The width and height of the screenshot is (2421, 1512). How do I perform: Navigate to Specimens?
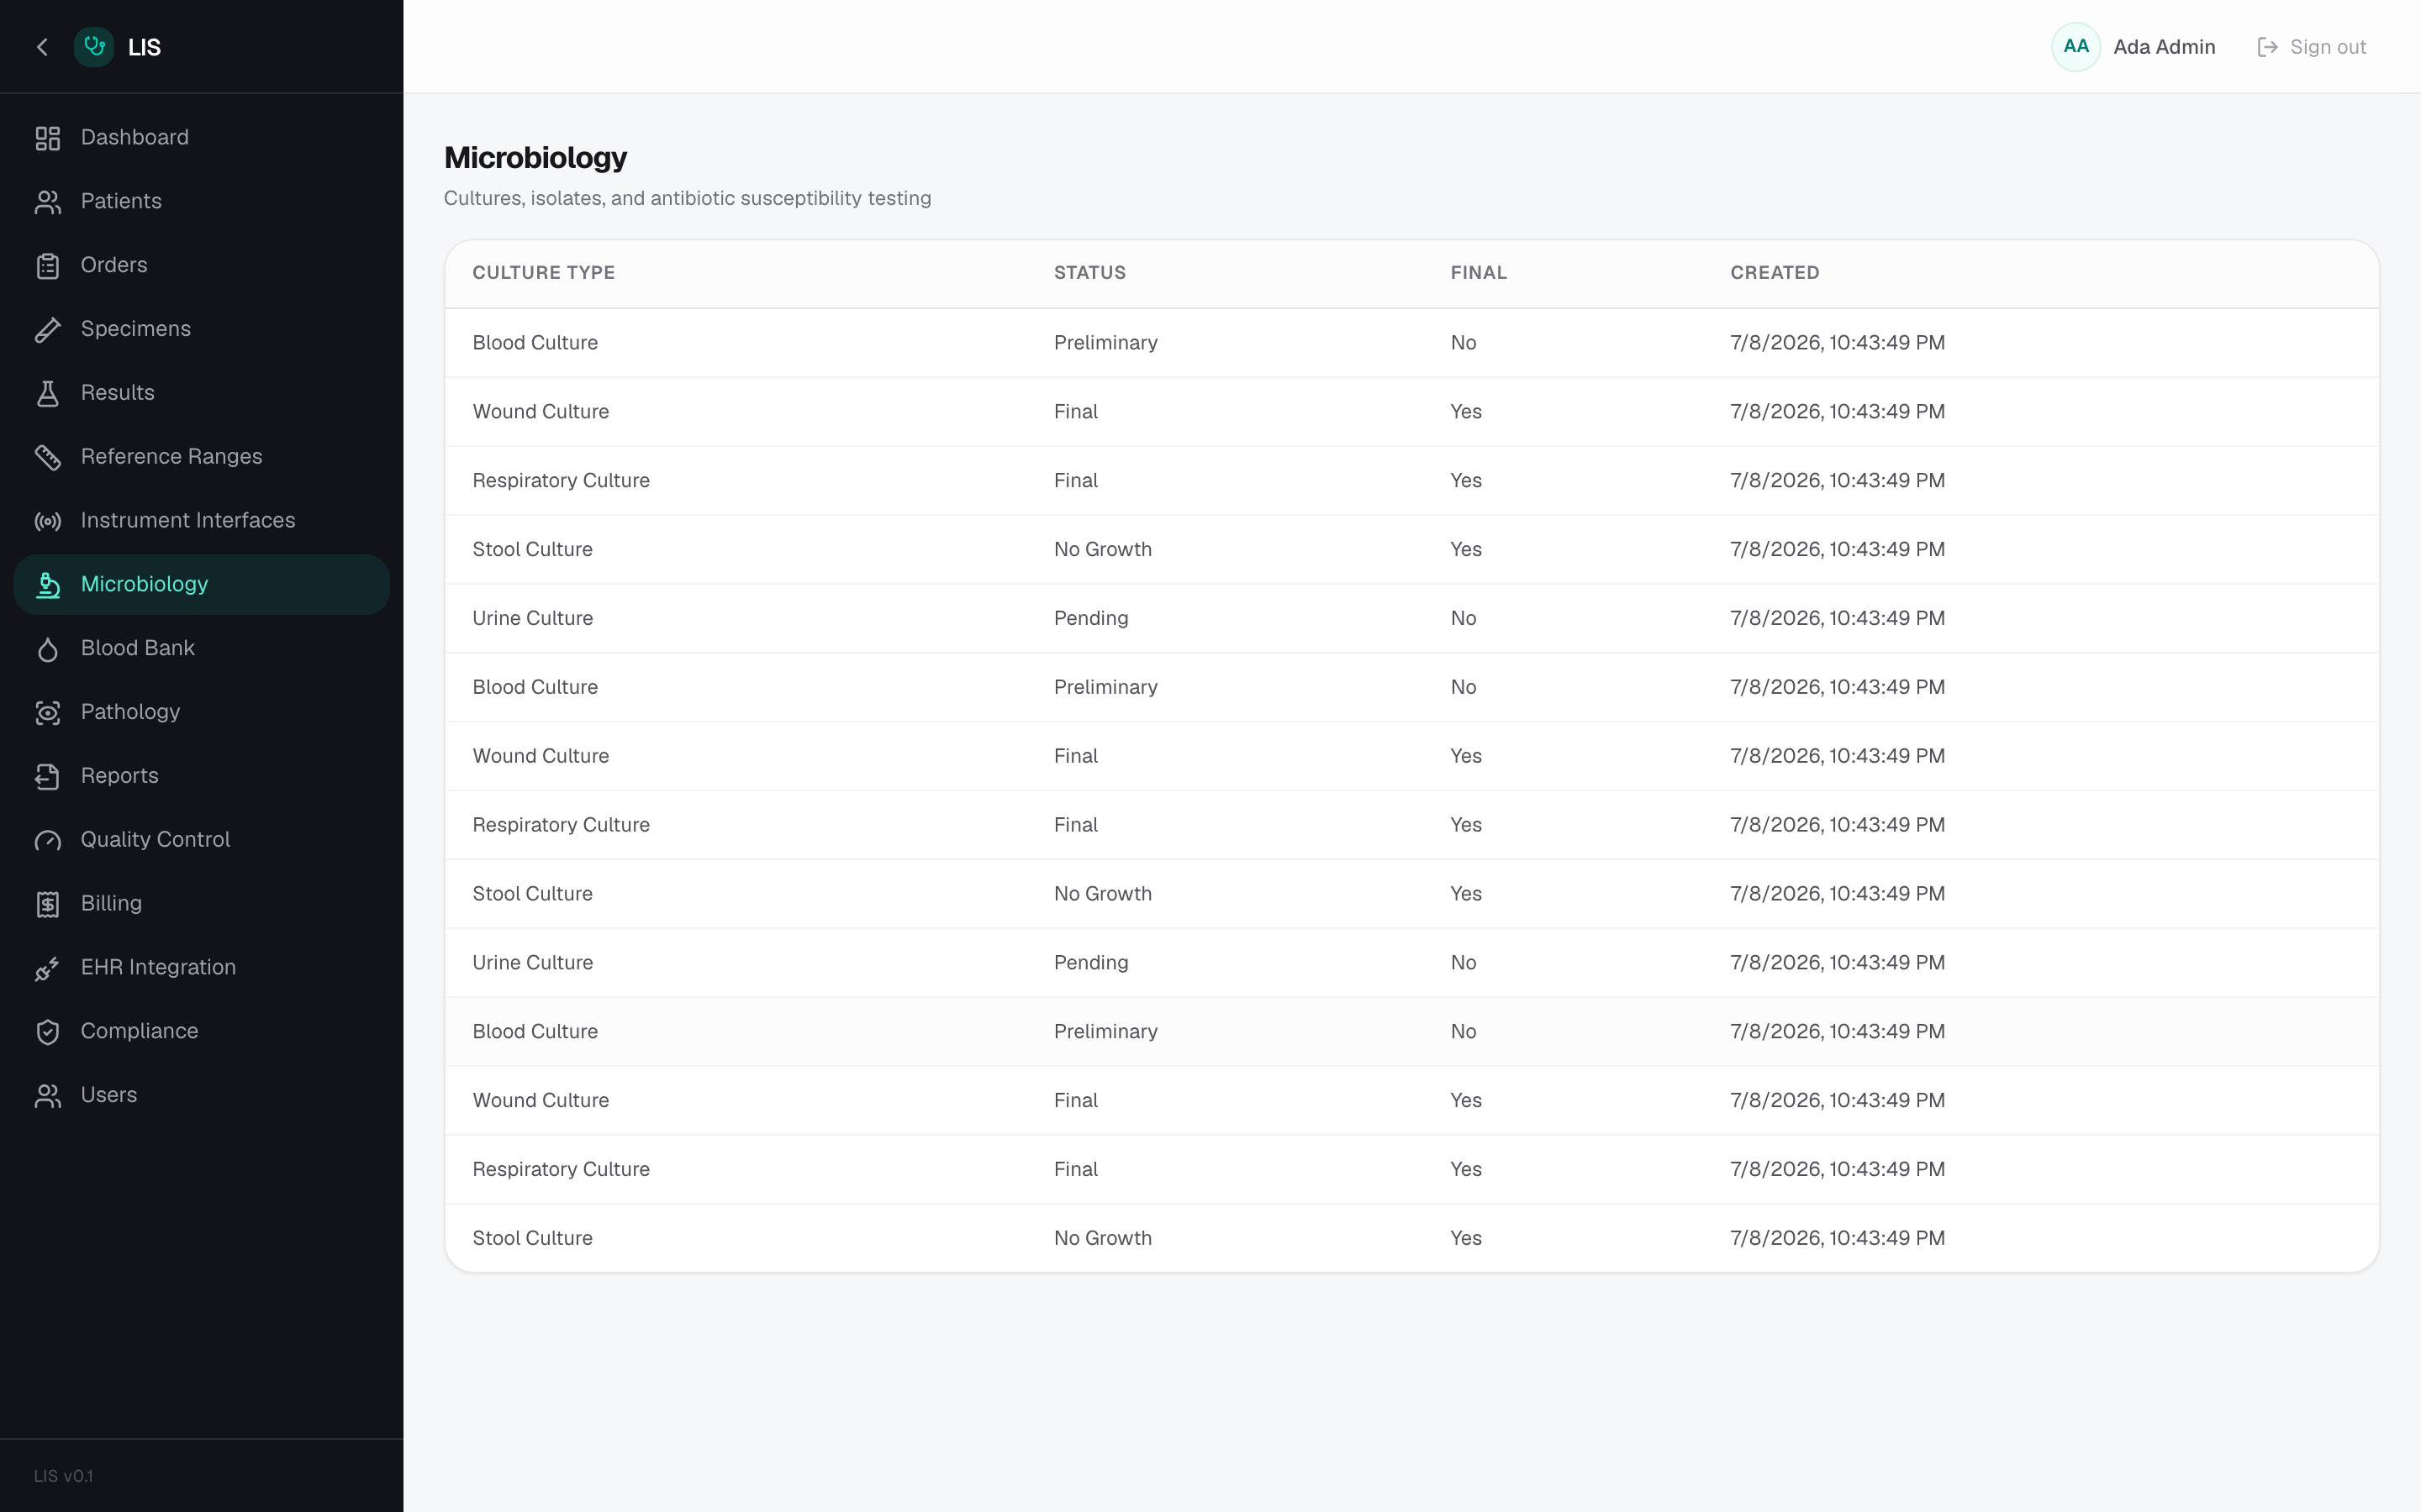tap(201, 330)
